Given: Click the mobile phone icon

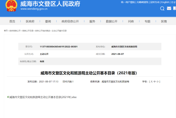Looking at the screenshot, I should tap(174, 8).
